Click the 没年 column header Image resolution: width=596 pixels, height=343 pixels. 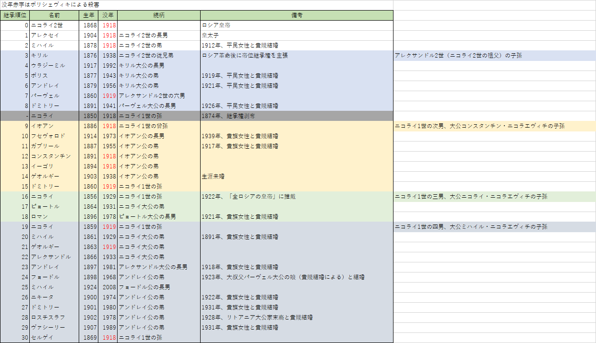pyautogui.click(x=108, y=15)
